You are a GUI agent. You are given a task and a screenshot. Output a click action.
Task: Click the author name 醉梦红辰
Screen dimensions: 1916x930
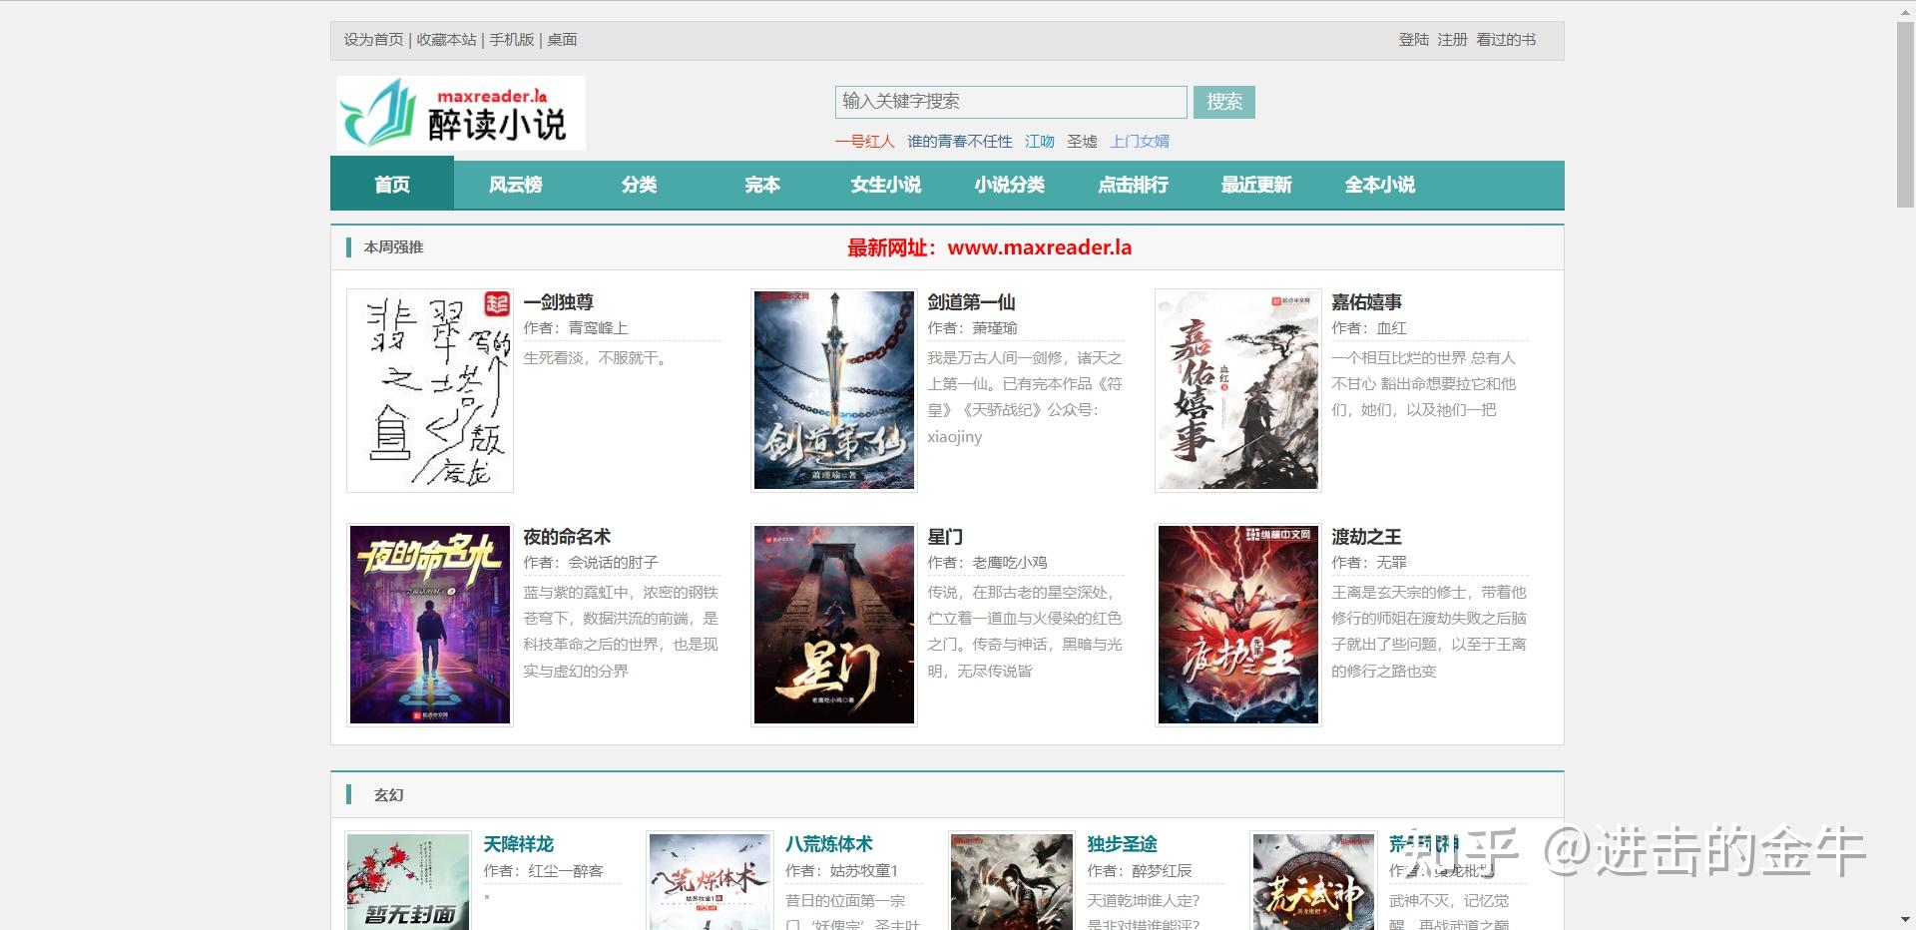pos(1163,871)
